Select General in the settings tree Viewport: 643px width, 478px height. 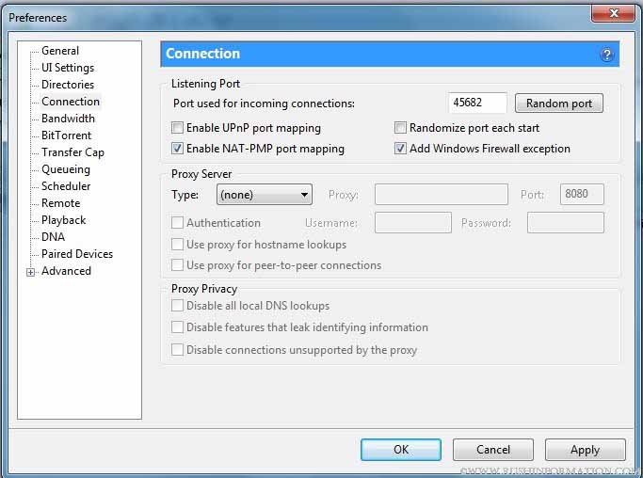(60, 51)
